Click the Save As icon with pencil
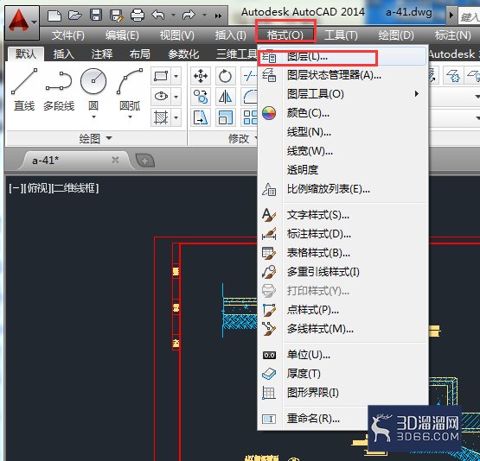 (x=117, y=16)
